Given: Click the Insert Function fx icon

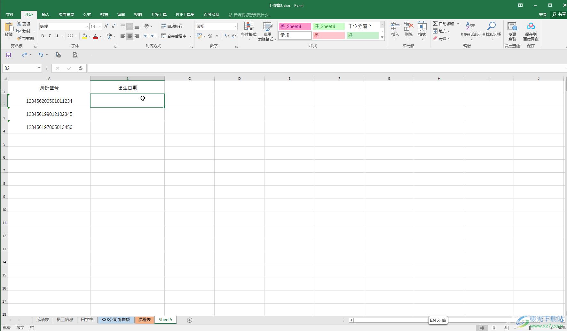Looking at the screenshot, I should click(x=81, y=68).
